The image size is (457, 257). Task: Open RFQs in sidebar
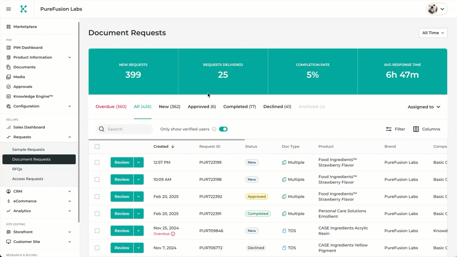(17, 169)
